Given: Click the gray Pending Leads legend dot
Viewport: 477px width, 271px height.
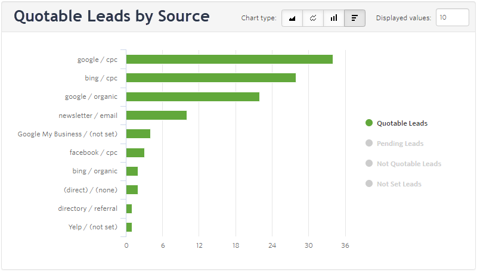Looking at the screenshot, I should (369, 143).
